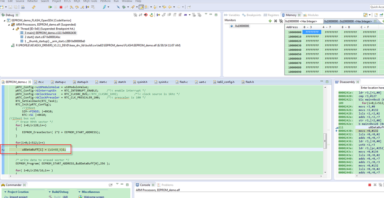Click the Last Edit Location arrow icon

click(164, 7)
